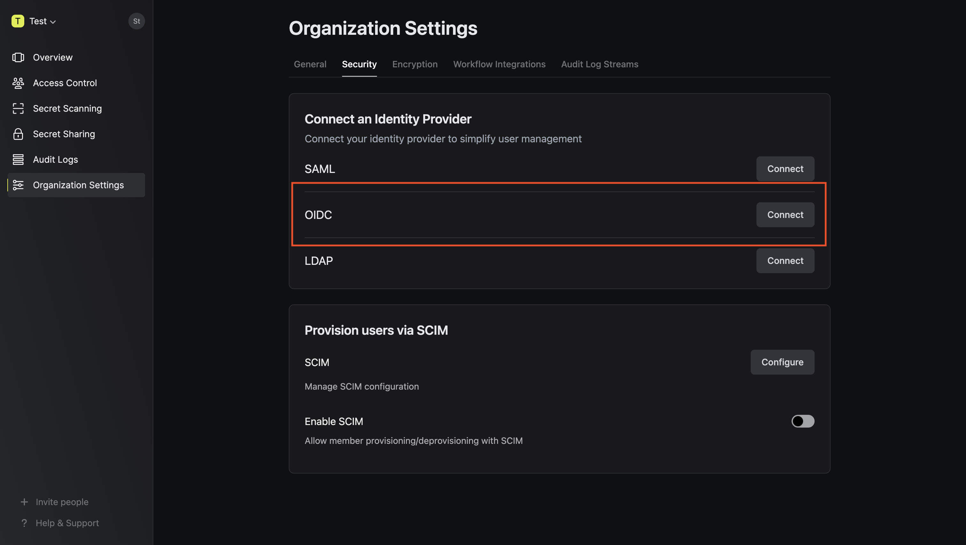Connect the OIDC identity provider
The height and width of the screenshot is (545, 966).
tap(785, 215)
